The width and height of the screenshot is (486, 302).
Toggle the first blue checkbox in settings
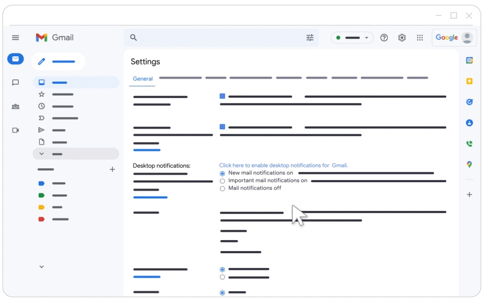point(222,96)
